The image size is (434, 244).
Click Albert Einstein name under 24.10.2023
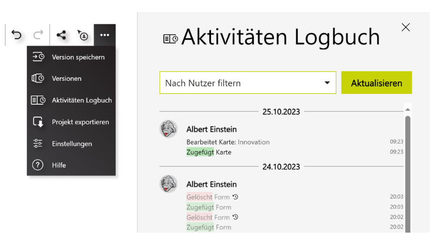(212, 184)
